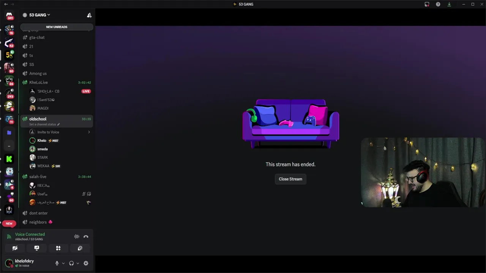The width and height of the screenshot is (486, 273).
Task: Open headphone output options arrow
Action: click(77, 263)
